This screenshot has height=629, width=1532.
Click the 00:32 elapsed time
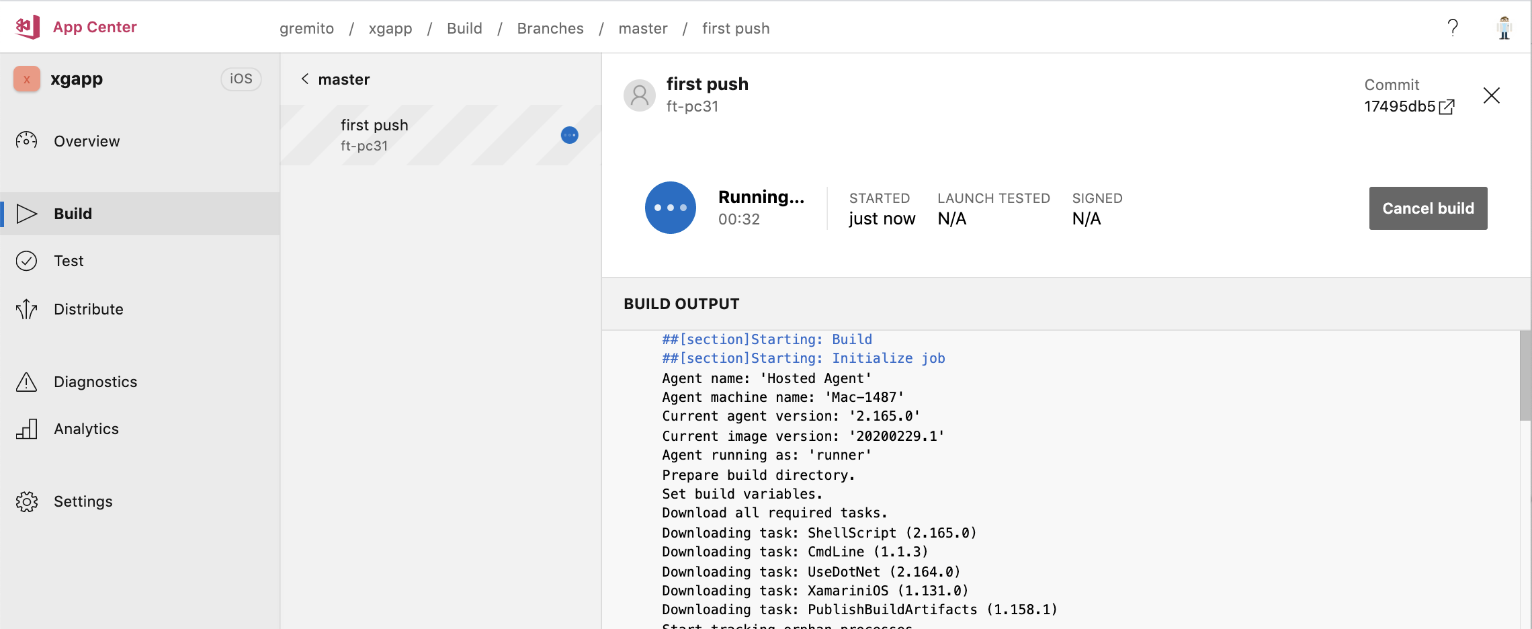739,219
